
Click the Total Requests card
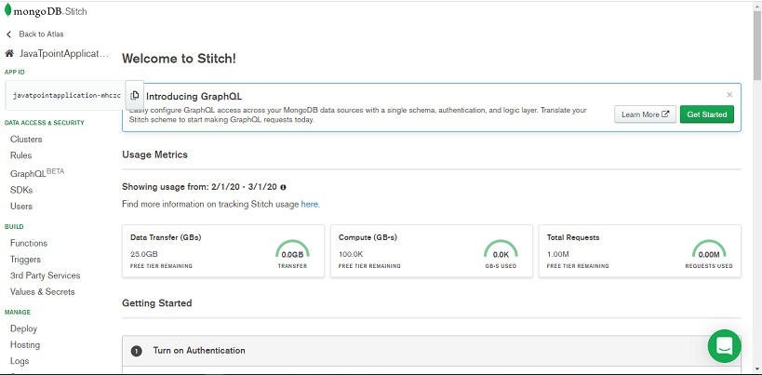pyautogui.click(x=640, y=251)
